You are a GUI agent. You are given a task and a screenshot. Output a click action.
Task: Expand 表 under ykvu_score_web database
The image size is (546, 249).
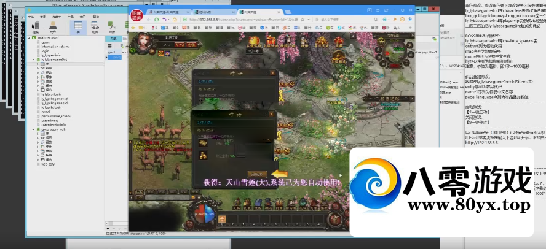click(38, 134)
